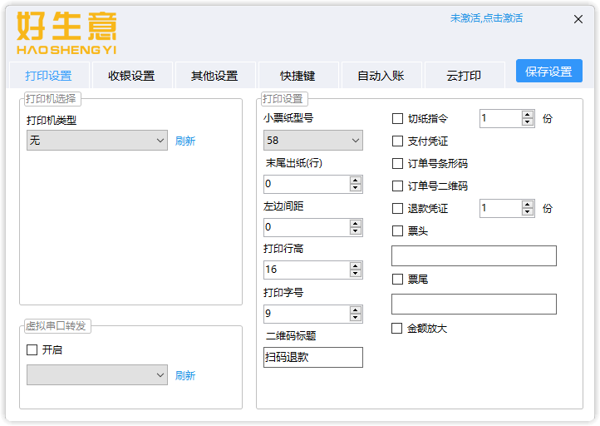Toggle 开启 virtual serial port forwarding
Viewport: 600px width, 426px height.
[x=32, y=350]
